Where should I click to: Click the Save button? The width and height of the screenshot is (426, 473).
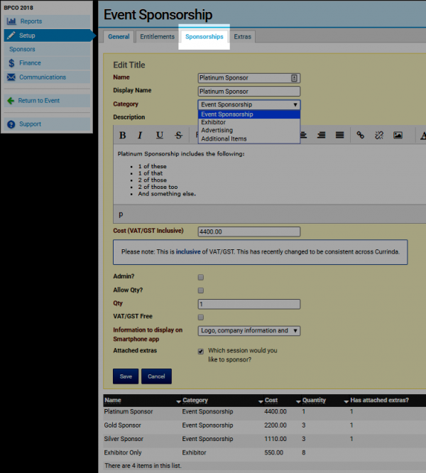click(x=126, y=376)
